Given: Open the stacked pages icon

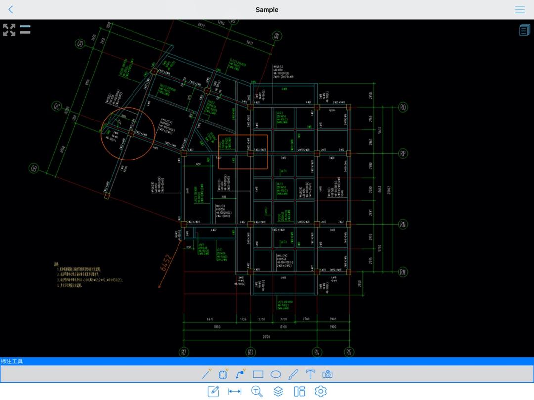Looking at the screenshot, I should (524, 30).
